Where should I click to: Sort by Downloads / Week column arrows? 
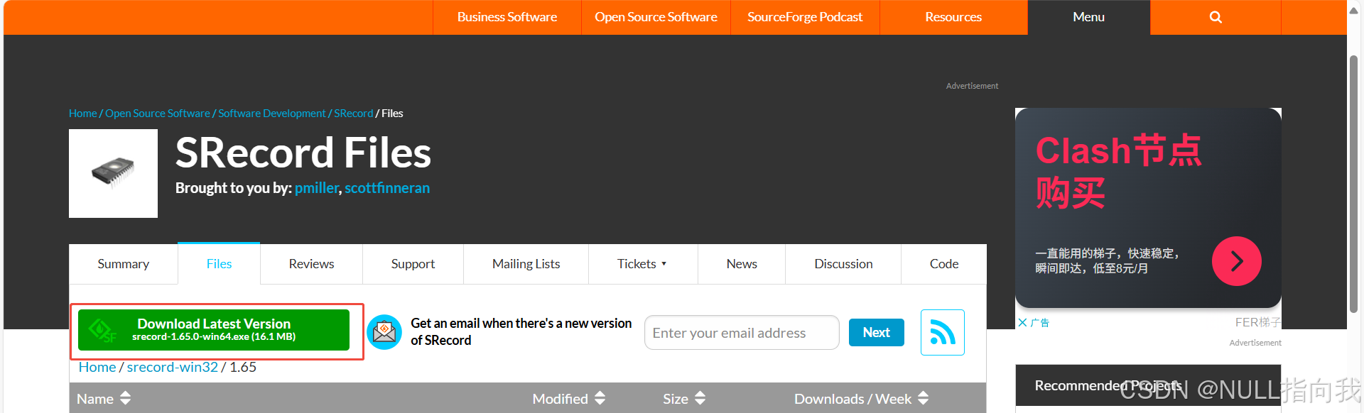(924, 398)
